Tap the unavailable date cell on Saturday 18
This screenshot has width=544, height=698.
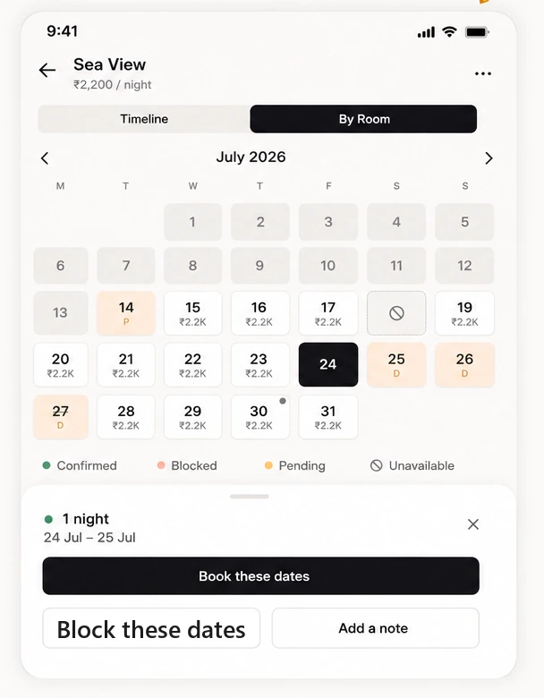[x=396, y=313]
